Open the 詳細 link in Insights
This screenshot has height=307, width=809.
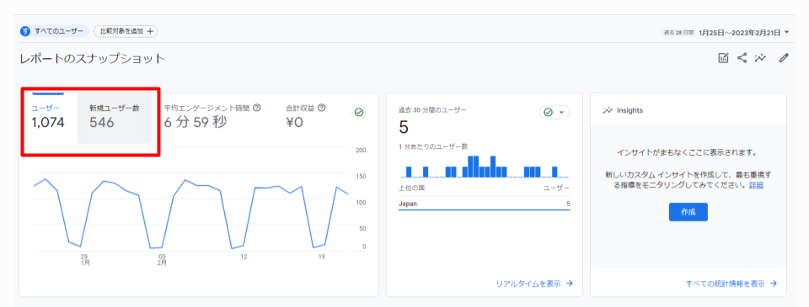[757, 185]
